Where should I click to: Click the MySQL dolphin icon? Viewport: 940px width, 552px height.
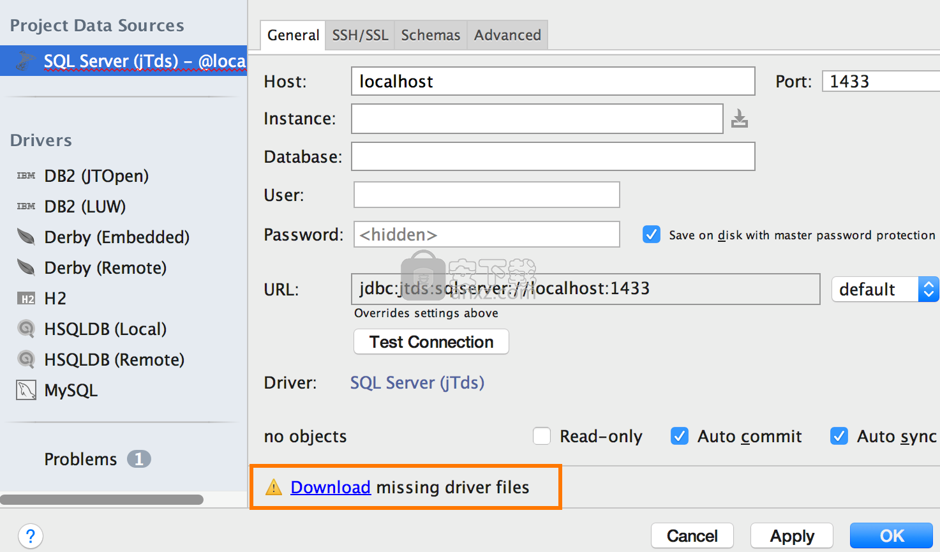click(26, 390)
